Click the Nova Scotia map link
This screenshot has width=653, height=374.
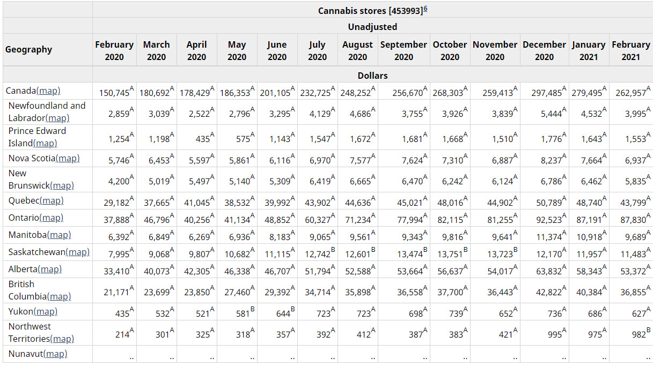[x=68, y=158]
